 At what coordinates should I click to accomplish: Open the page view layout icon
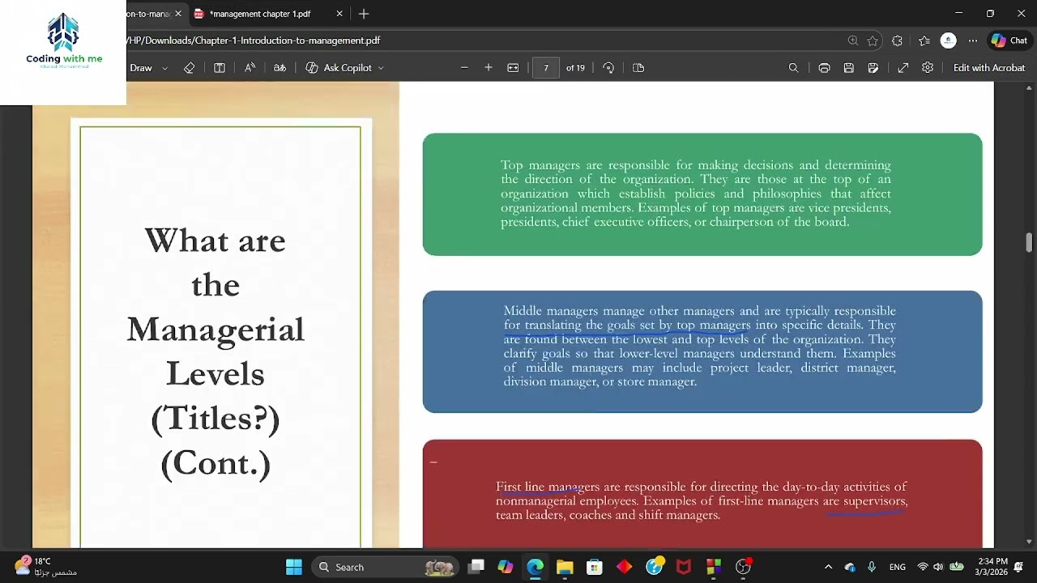pyautogui.click(x=220, y=68)
